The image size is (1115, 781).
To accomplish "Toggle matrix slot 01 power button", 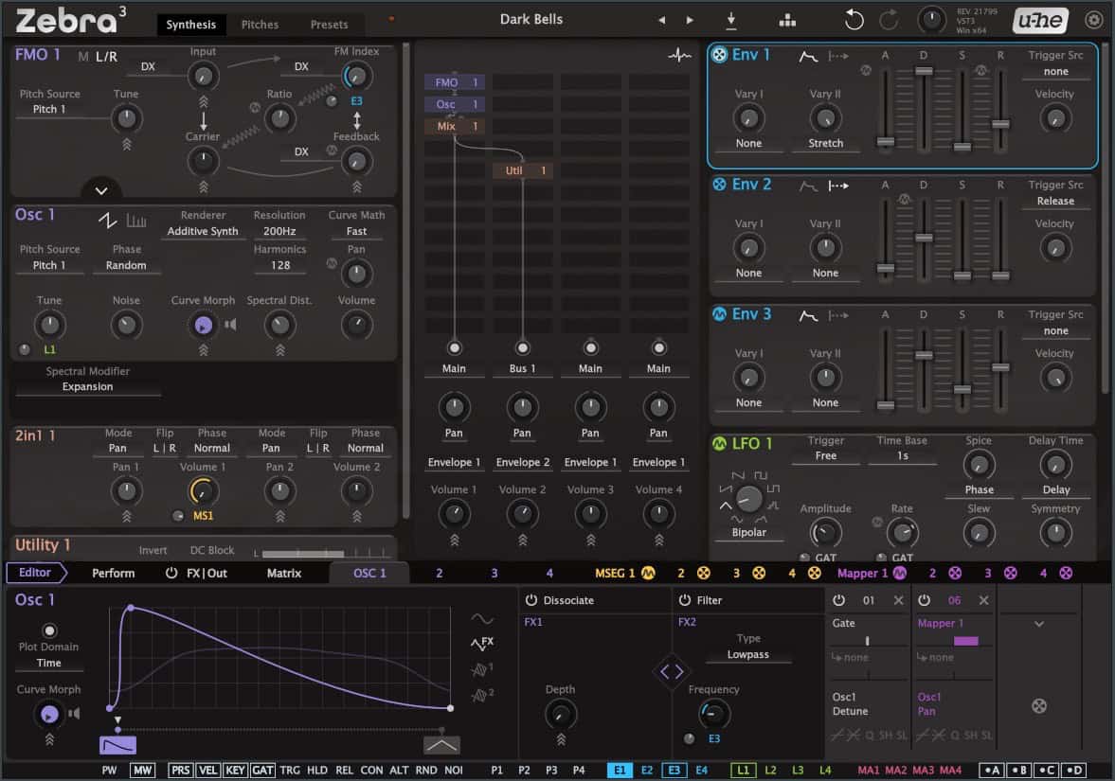I will coord(839,600).
